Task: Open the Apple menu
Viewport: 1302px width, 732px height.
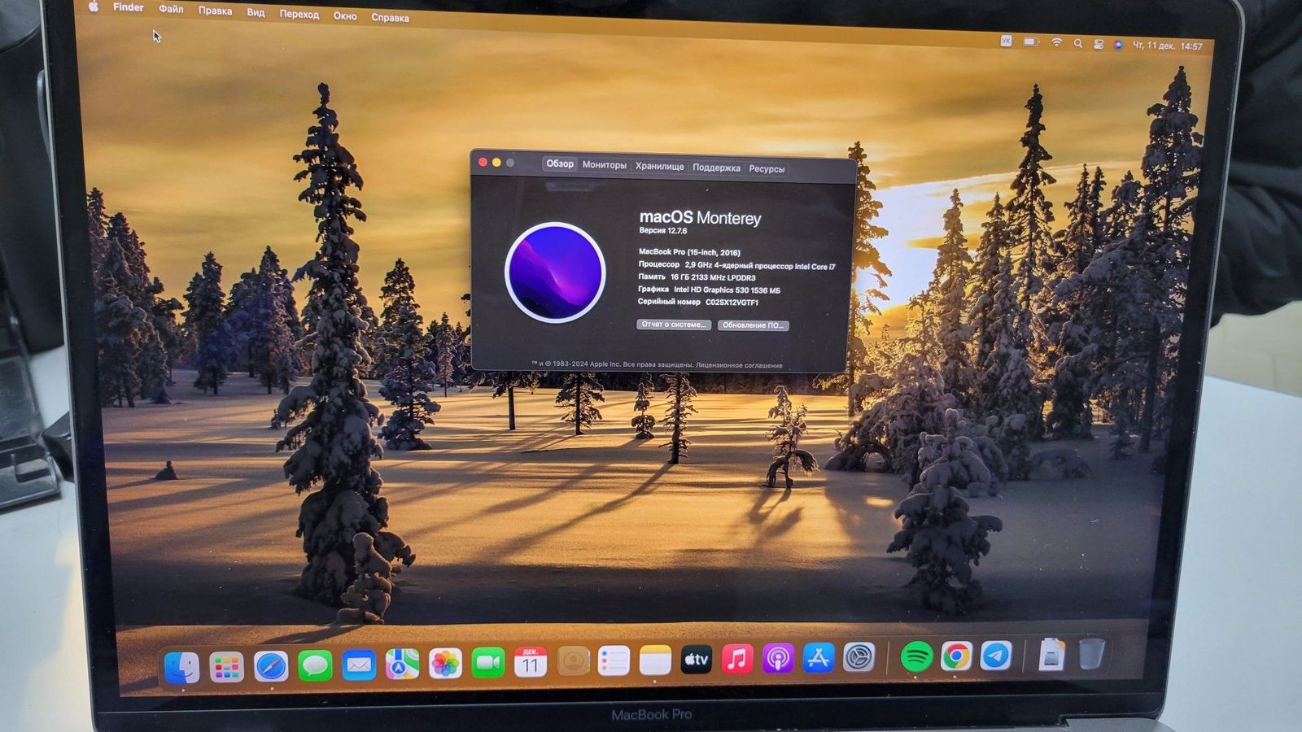Action: pos(94,7)
